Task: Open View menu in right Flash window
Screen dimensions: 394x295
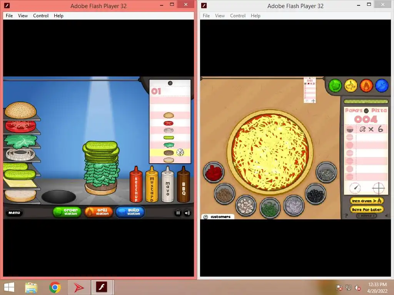Action: coord(220,15)
